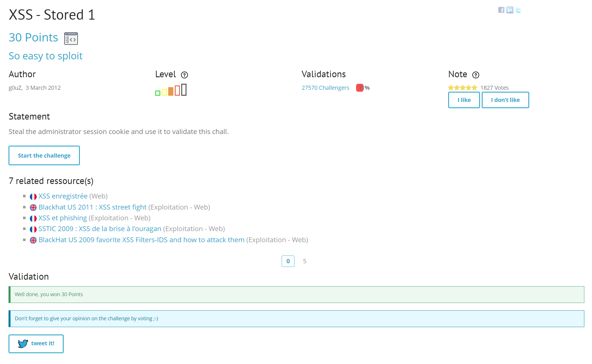Click the web-client category icon beside 30 Points

point(71,39)
